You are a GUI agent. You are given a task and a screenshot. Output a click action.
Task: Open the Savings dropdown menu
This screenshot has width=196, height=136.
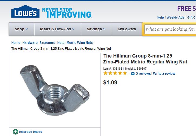pyautogui.click(x=96, y=29)
